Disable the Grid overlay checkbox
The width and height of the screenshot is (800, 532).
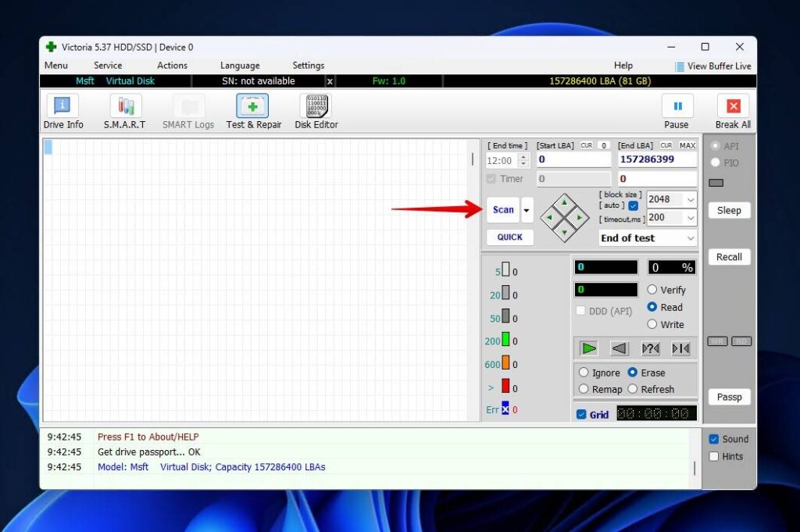coord(580,414)
